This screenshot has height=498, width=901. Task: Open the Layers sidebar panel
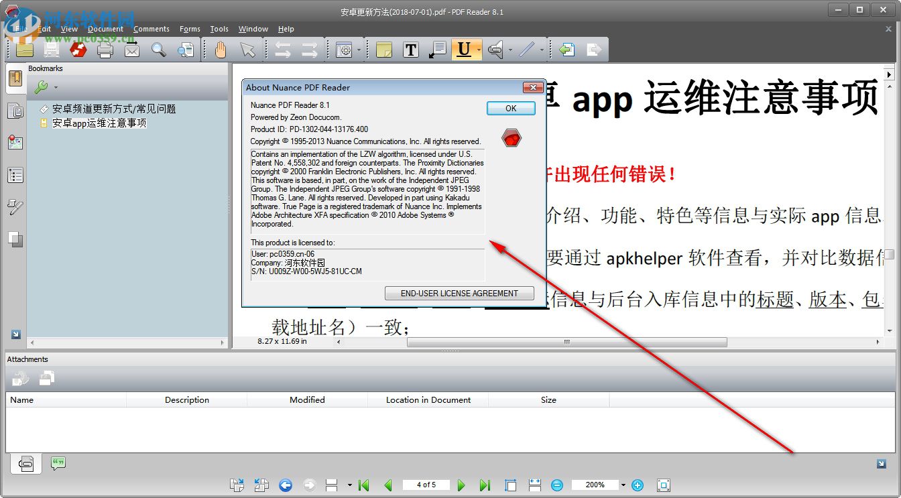click(15, 239)
